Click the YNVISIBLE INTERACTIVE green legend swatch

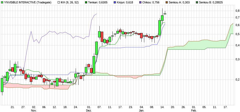click(2, 2)
